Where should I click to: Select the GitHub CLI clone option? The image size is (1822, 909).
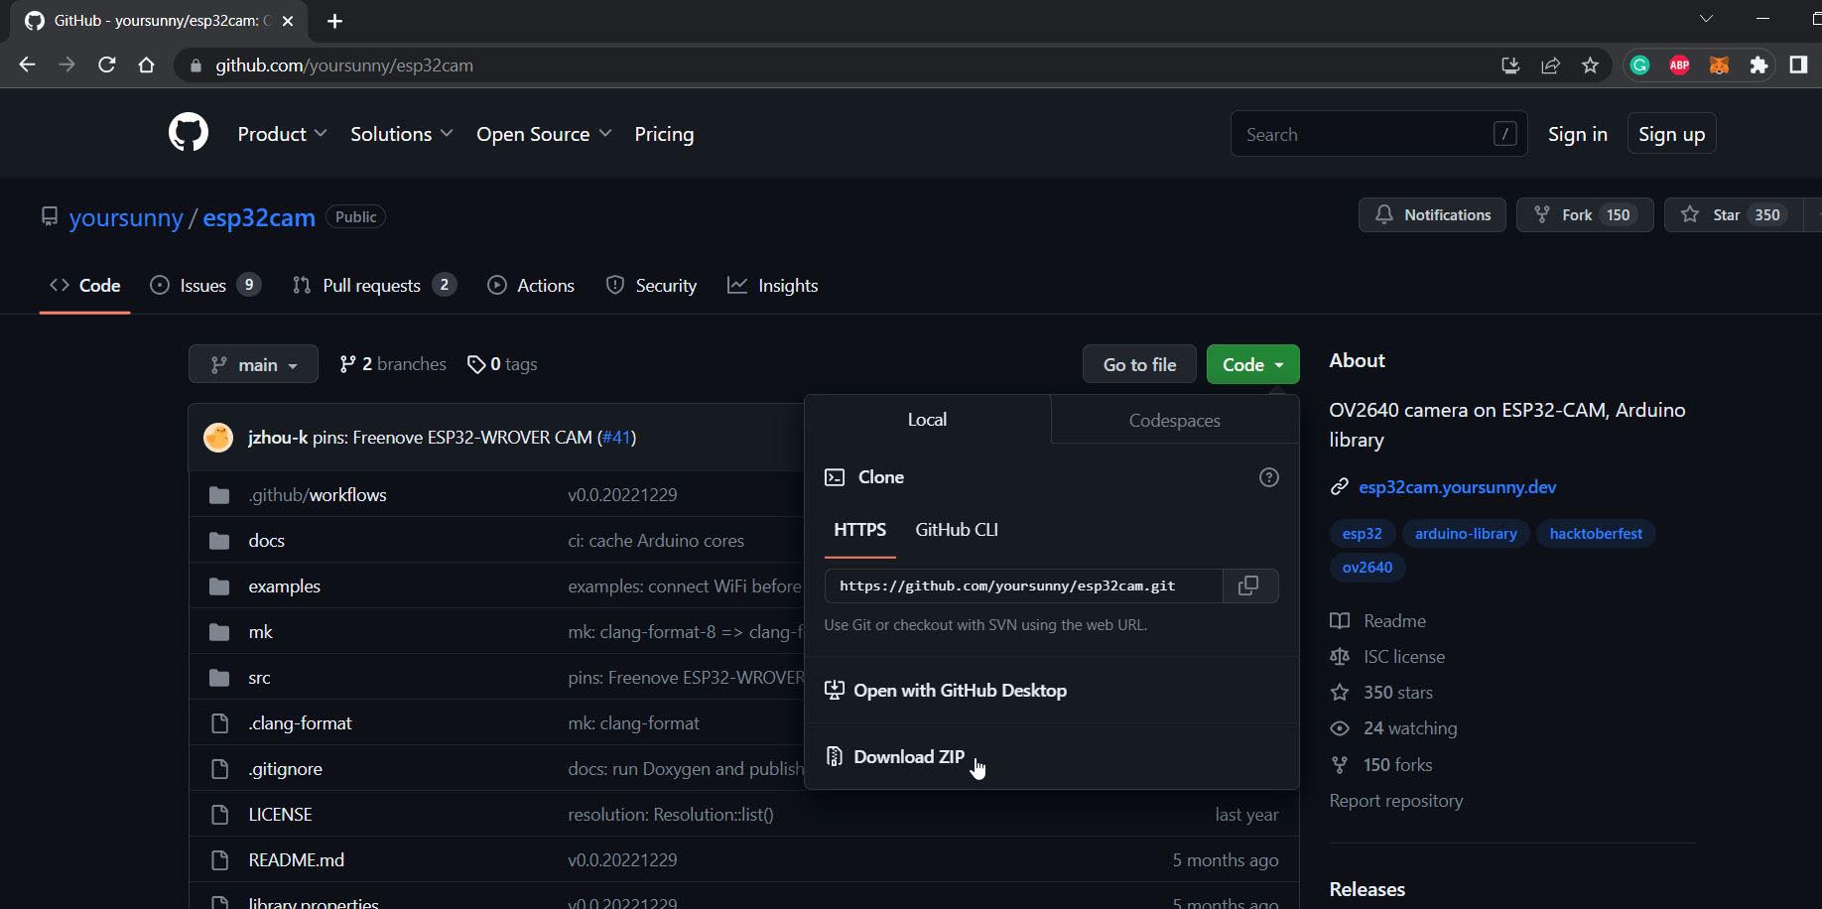(x=957, y=530)
